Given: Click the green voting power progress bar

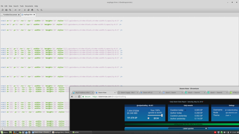Looking at the screenshot, I should (182, 124).
